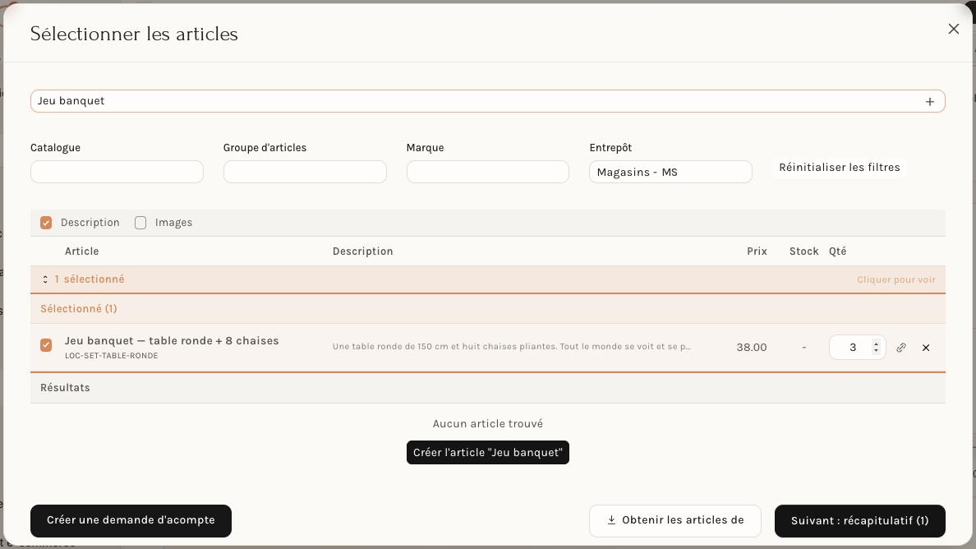The width and height of the screenshot is (976, 549).
Task: Open the Marque filter field
Action: click(x=487, y=172)
